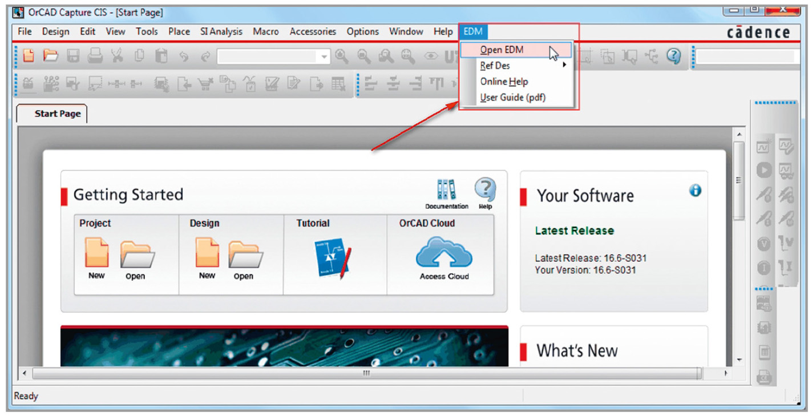
Task: Click the Current marker I icon
Action: click(764, 267)
